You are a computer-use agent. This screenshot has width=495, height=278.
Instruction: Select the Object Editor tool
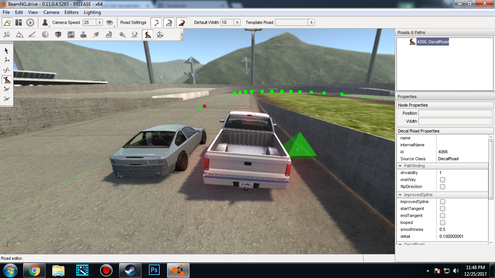7,35
